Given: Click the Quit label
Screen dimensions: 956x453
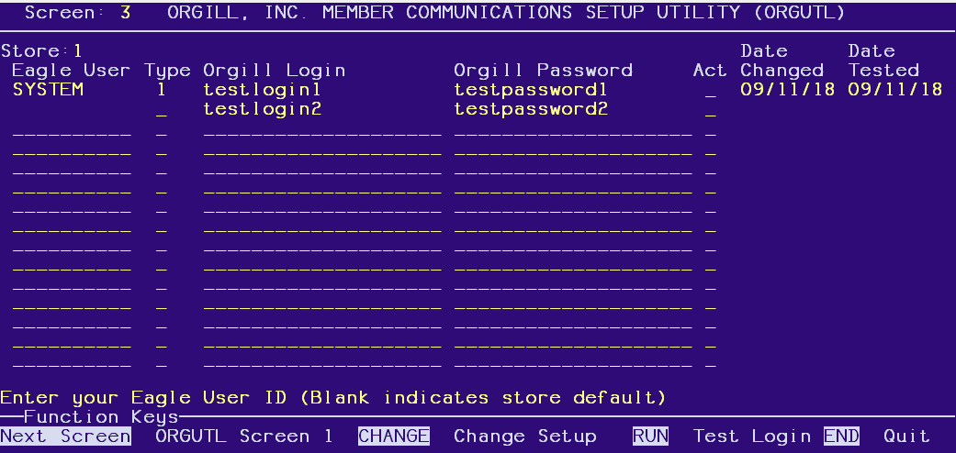Looking at the screenshot, I should click(906, 436).
